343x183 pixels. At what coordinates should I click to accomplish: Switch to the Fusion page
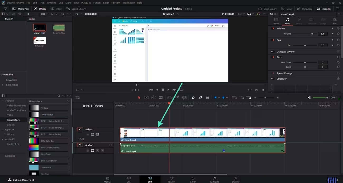(x=171, y=180)
